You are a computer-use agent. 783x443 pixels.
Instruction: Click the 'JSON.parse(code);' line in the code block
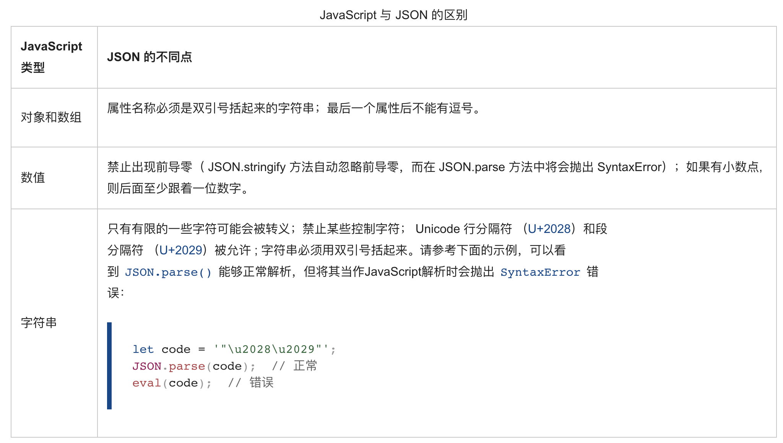click(193, 366)
